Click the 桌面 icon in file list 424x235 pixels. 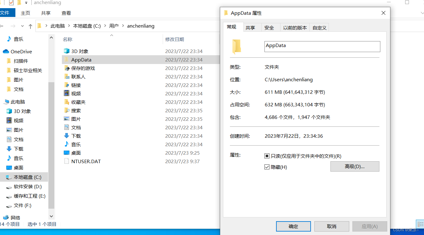pos(66,153)
